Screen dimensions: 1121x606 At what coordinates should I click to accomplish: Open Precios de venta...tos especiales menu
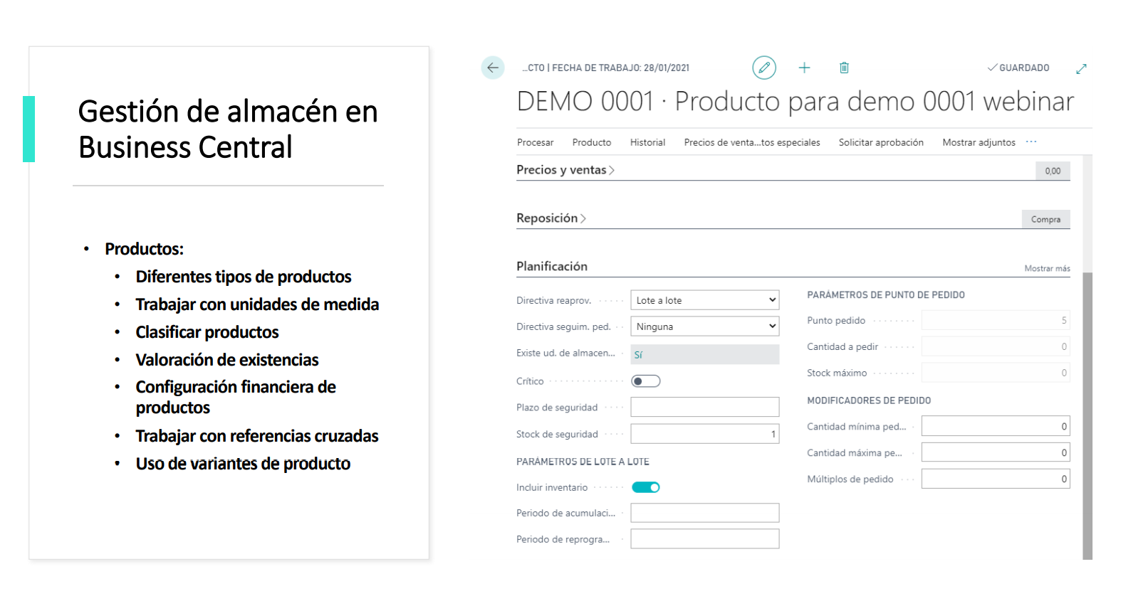[x=752, y=142]
